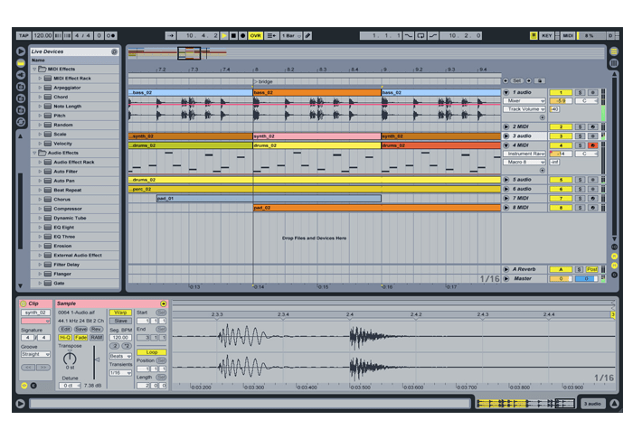Screen dimensions: 633x439
Task: Open the 1 Bar quantization menu
Action: (x=291, y=35)
